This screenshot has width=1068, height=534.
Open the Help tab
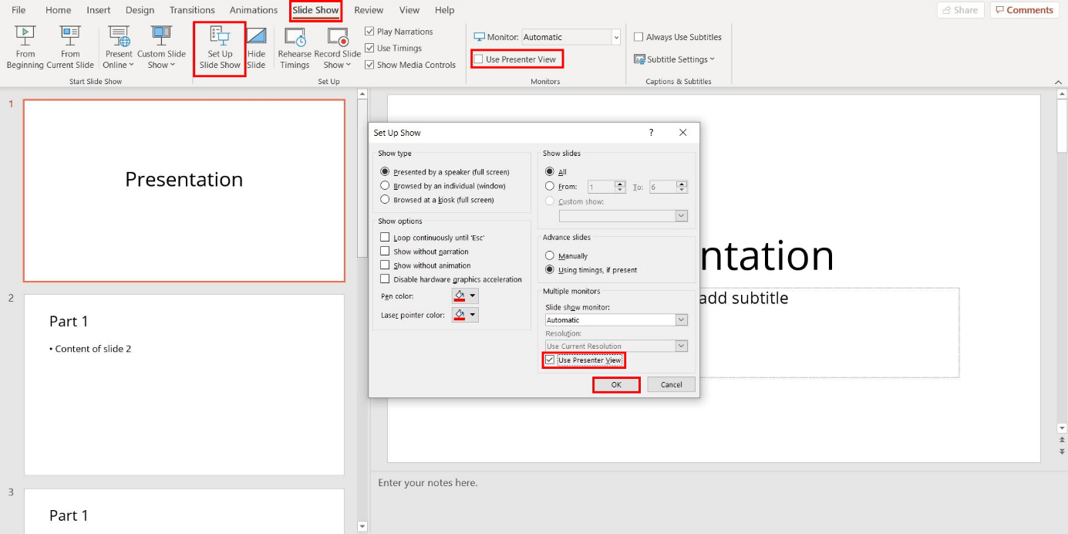click(x=445, y=10)
